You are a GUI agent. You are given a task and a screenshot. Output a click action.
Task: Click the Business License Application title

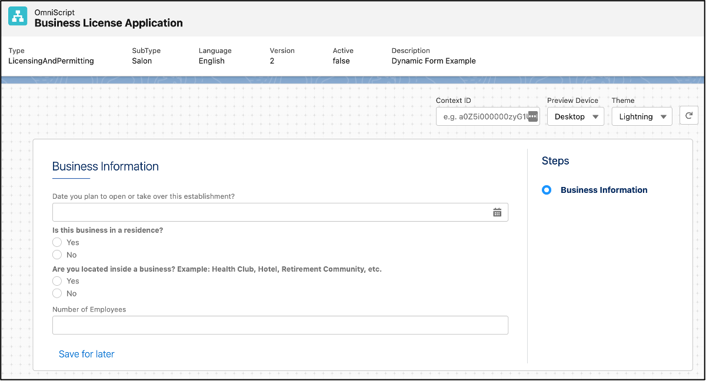109,22
